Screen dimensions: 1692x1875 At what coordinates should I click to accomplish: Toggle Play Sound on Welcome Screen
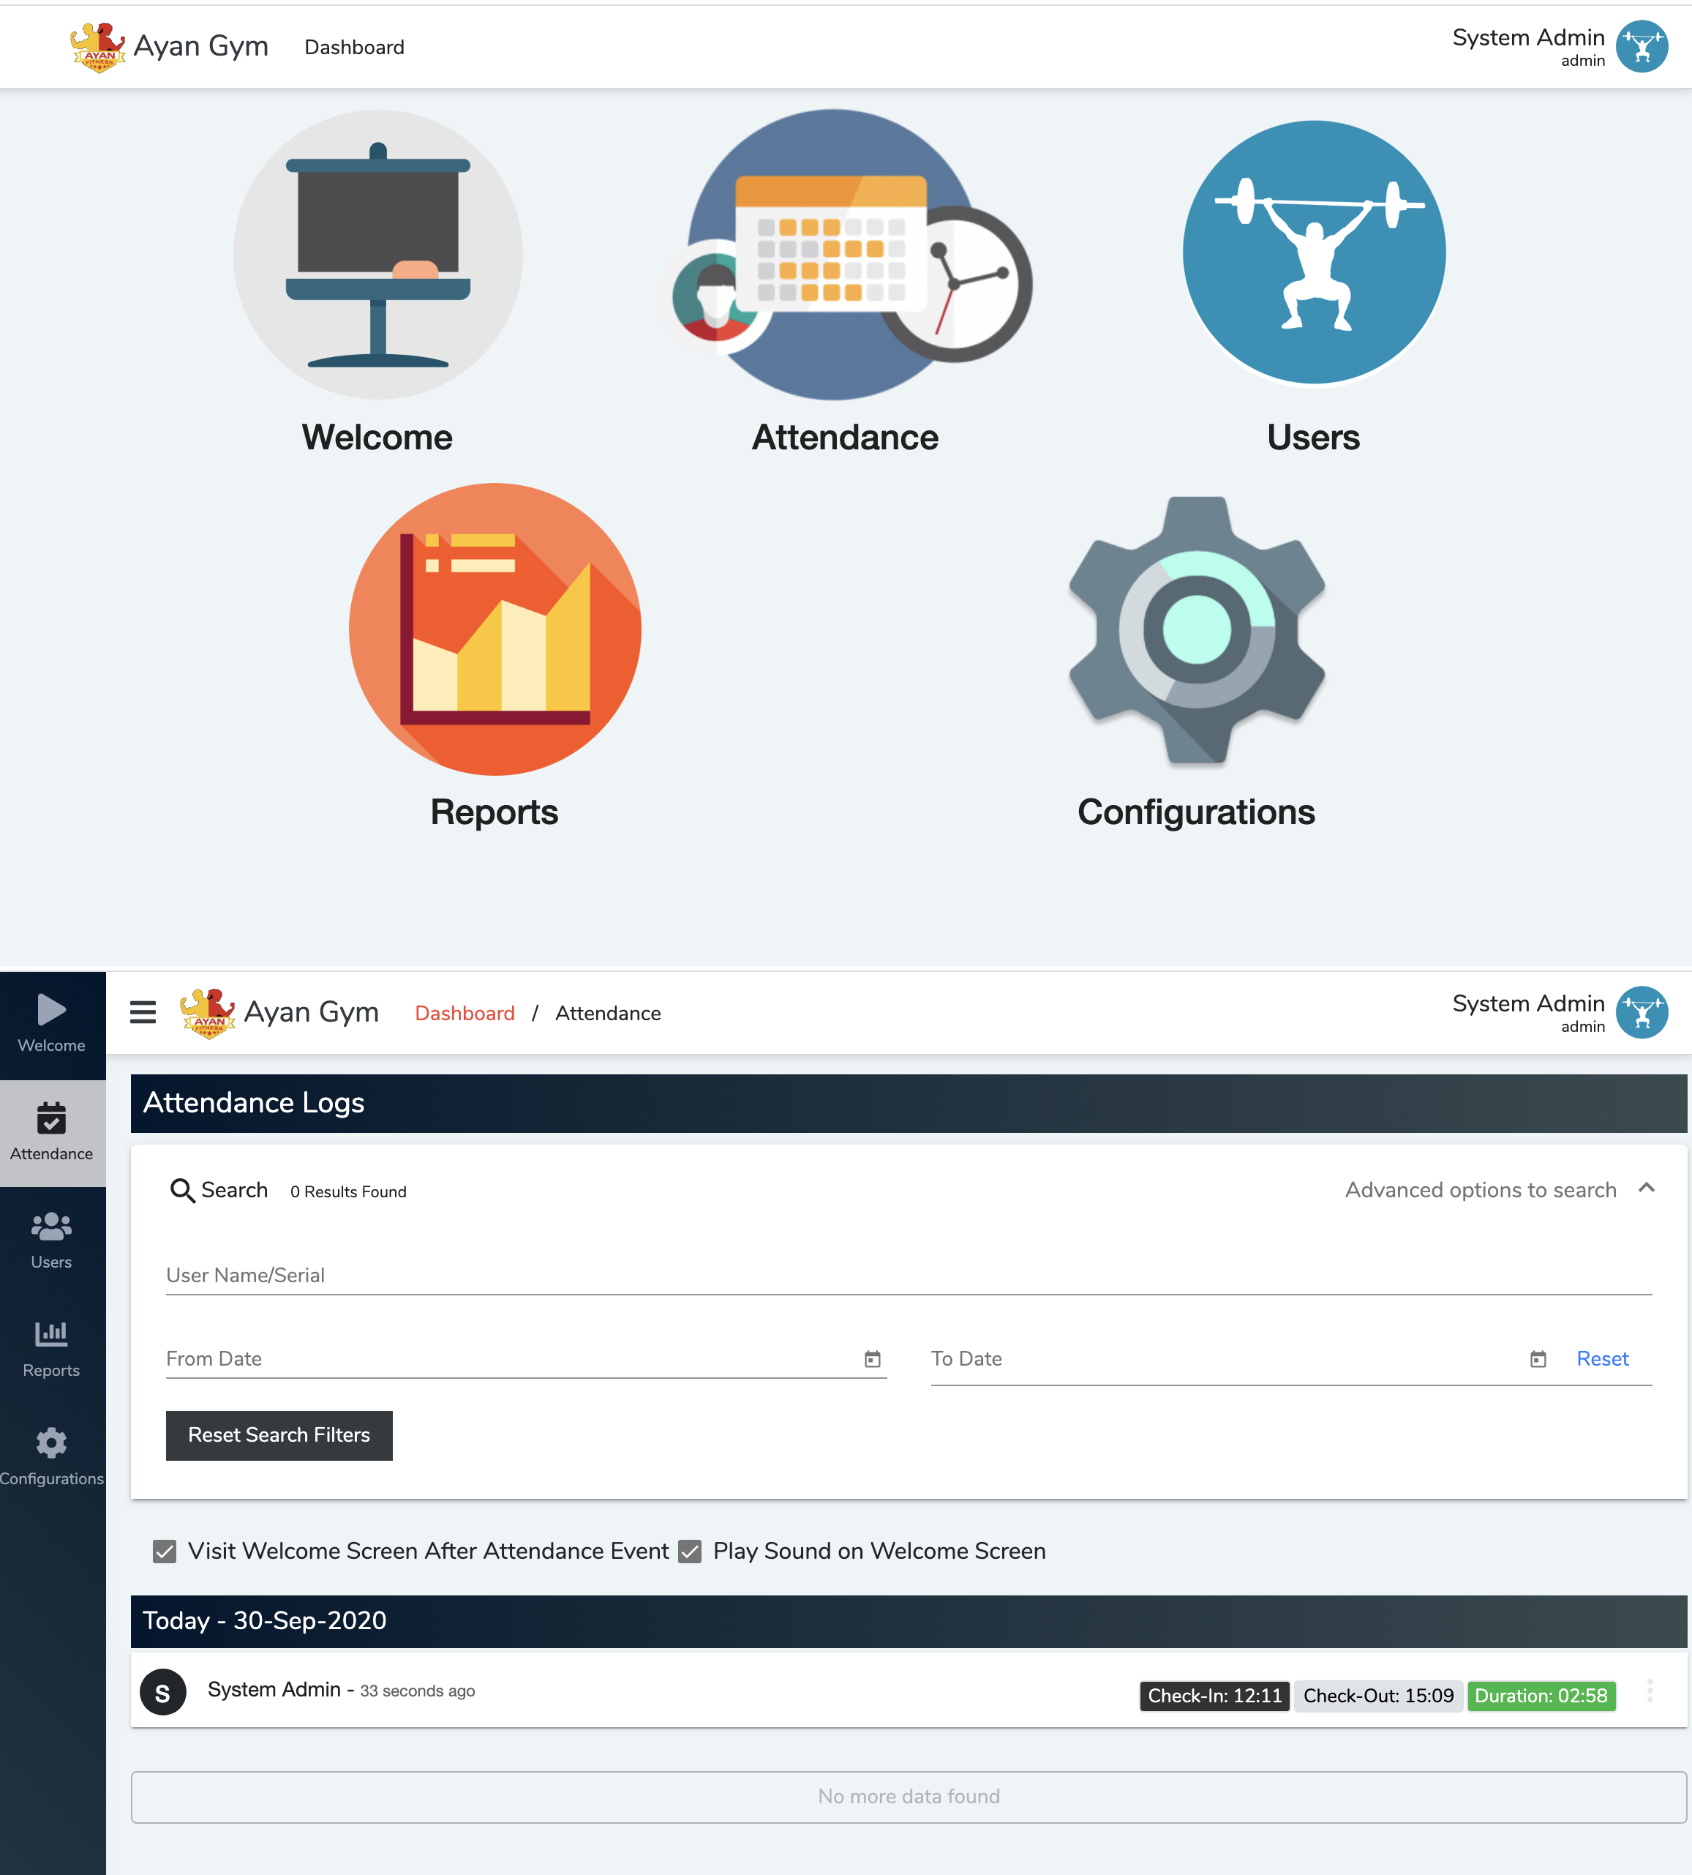690,1552
